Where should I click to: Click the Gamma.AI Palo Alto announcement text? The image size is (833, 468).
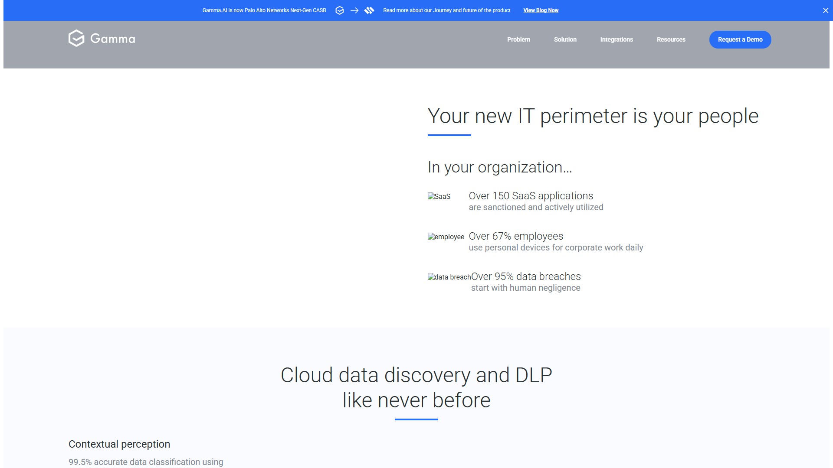pos(264,10)
